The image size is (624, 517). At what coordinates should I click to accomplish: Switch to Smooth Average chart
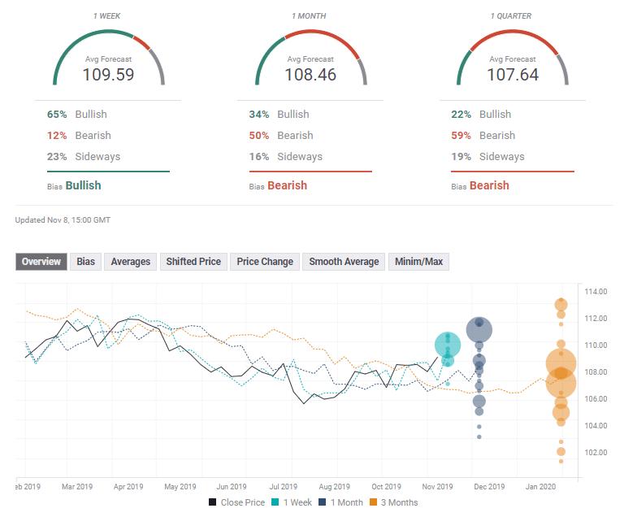pos(344,262)
